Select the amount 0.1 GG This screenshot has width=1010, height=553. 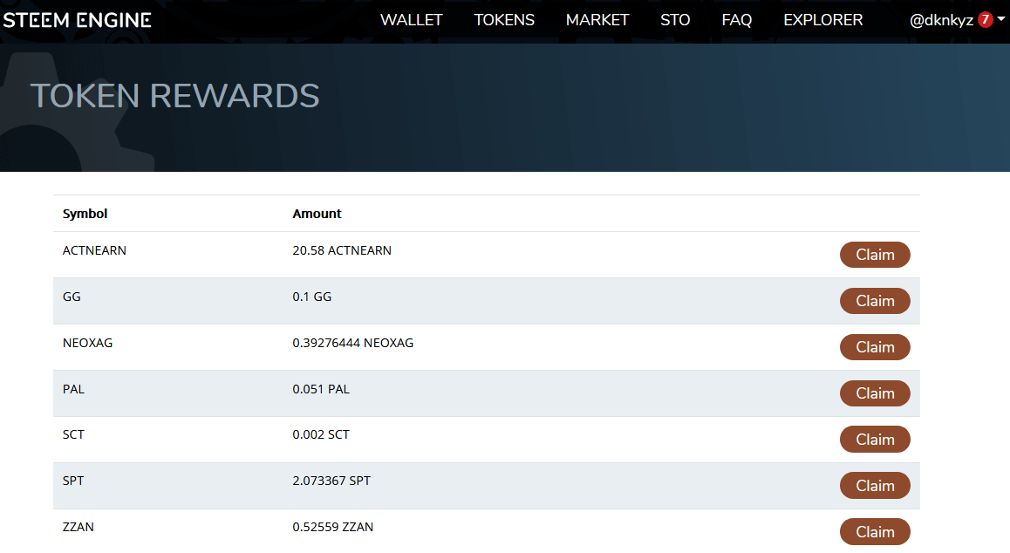click(311, 297)
